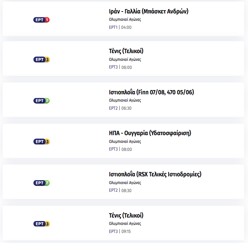248x243 pixels.
Task: Open the Ιράν - Γαλλία (Μπάσκετ Ανδρών) title
Action: [149, 12]
